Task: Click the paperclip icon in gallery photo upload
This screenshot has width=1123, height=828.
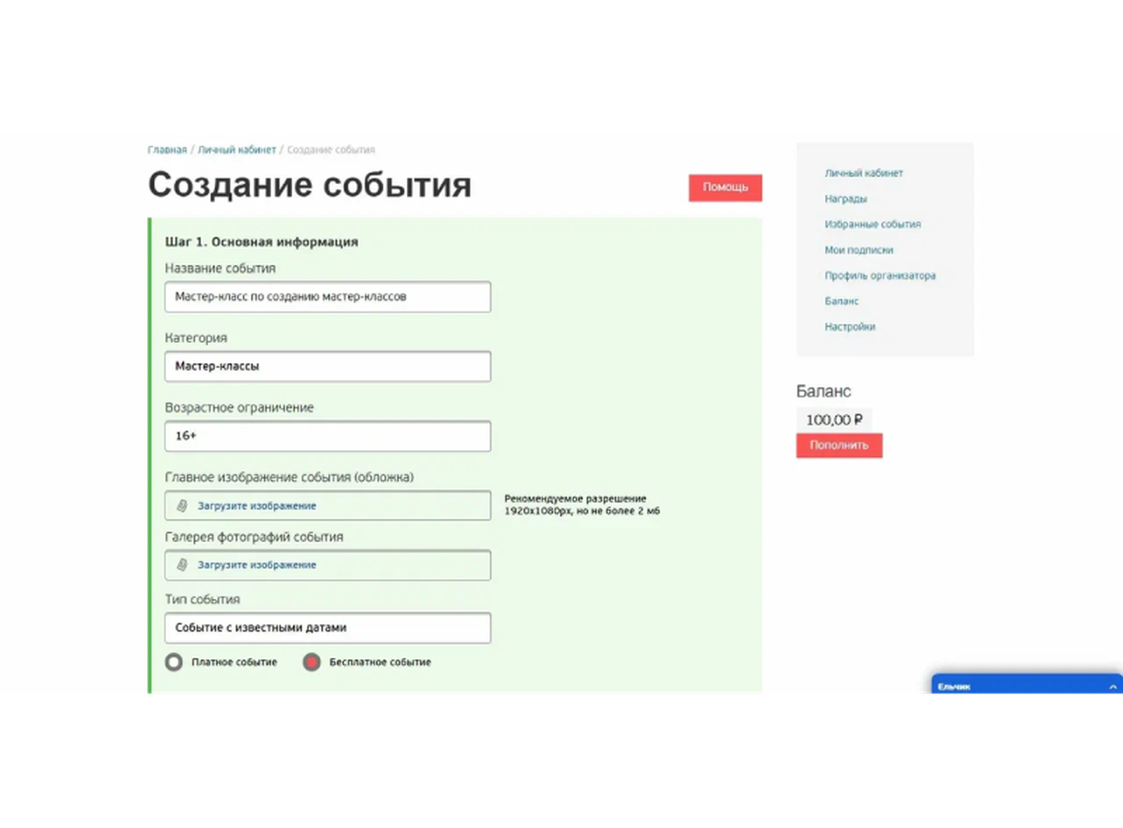Action: (182, 565)
